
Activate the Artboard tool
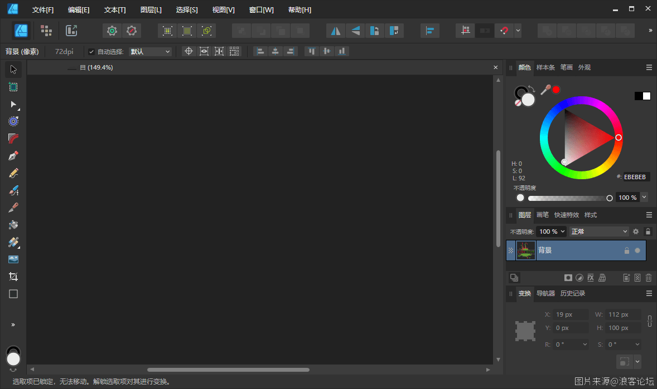(x=13, y=87)
